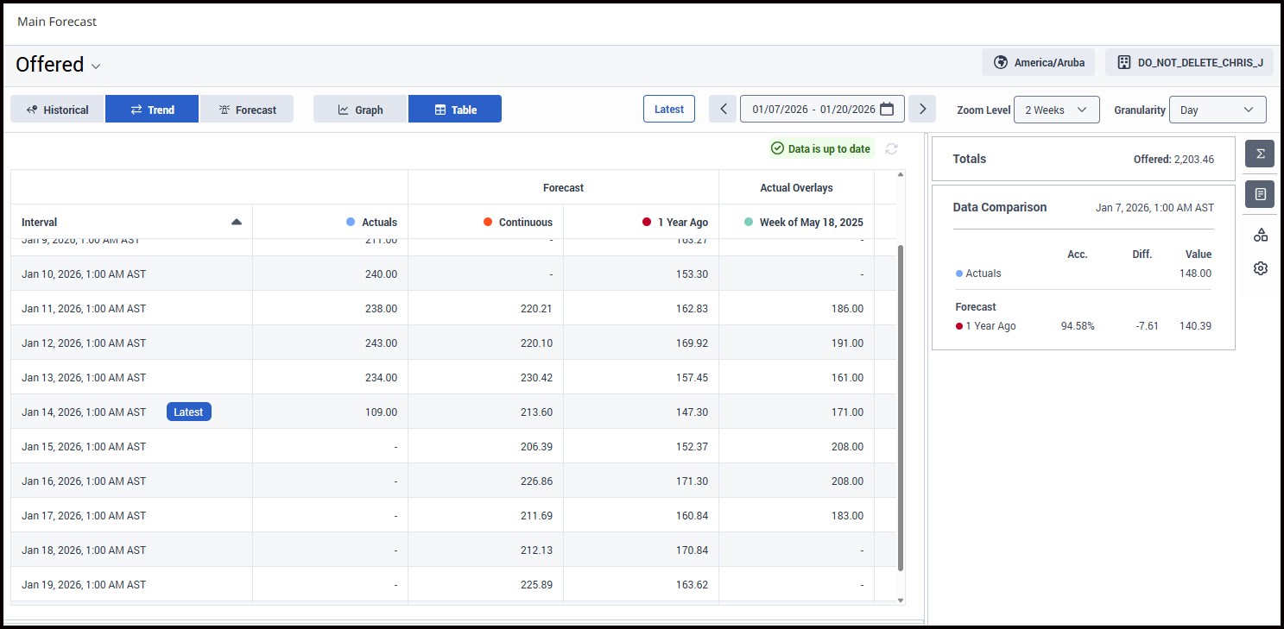1284x629 pixels.
Task: Open the Data Comparison document icon
Action: pos(1260,194)
